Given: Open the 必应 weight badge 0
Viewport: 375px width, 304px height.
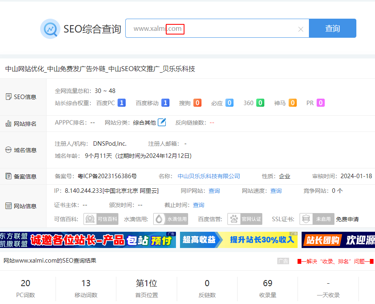Looking at the screenshot, I should (229, 103).
